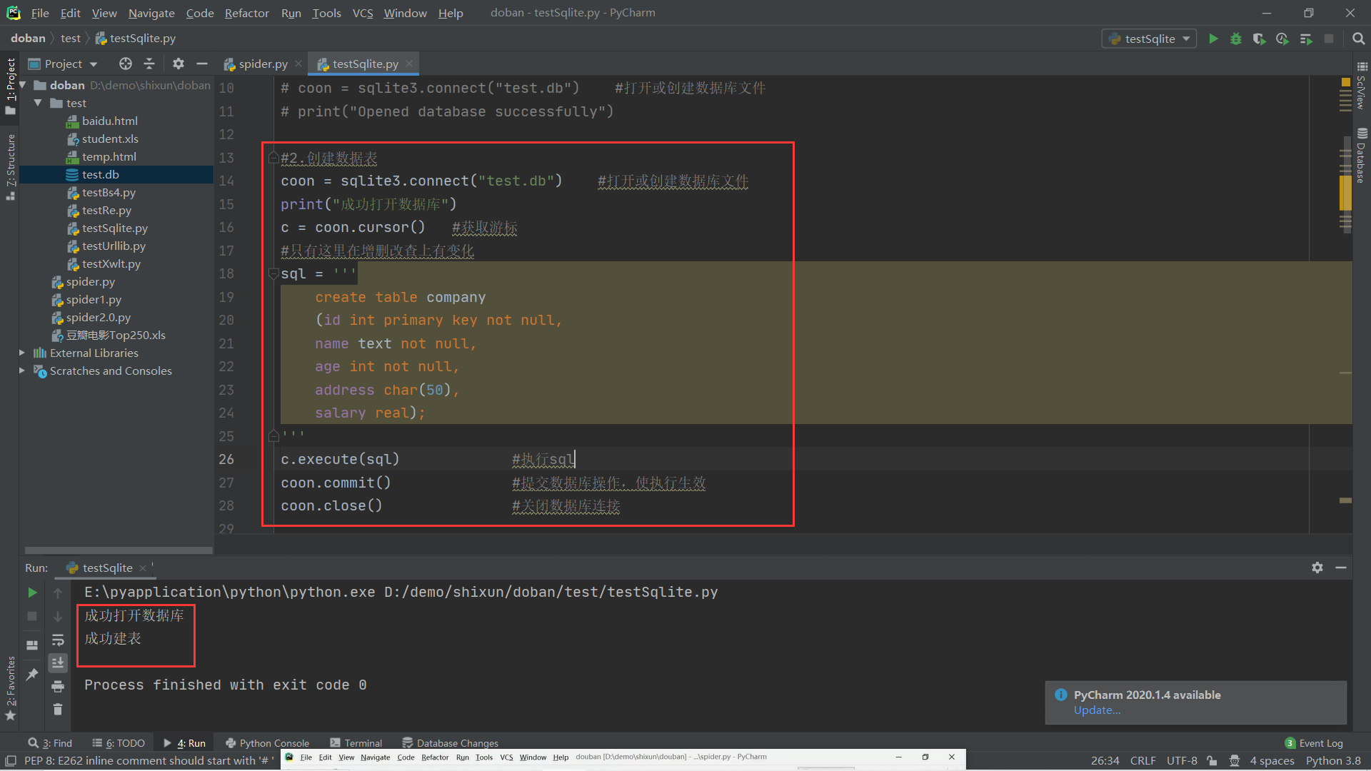Rerun testSqlite with green arrow in Run panel
This screenshot has width=1371, height=771.
coord(32,593)
